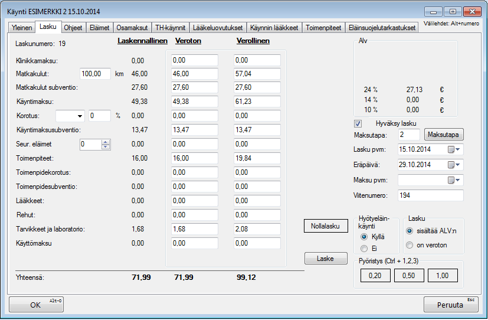This screenshot has height=320, width=488.
Task: Open the Toimenpiteet tab
Action: click(x=323, y=28)
